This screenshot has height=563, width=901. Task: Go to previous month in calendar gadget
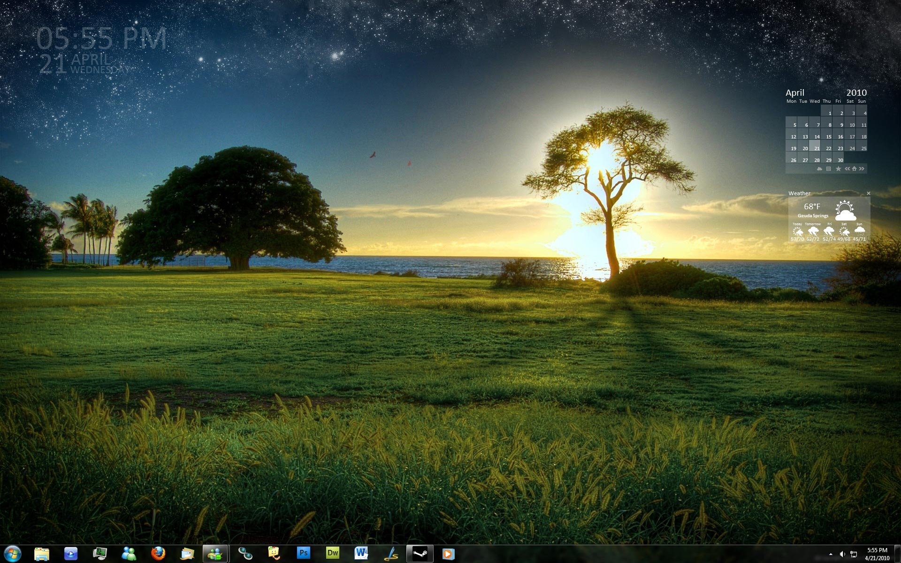pyautogui.click(x=847, y=169)
